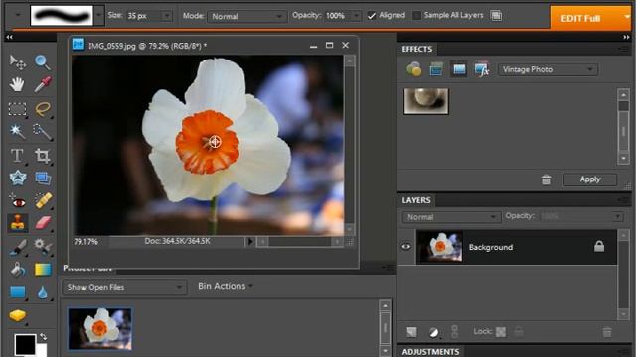Show Photo Effects in Effects panel
Screen dimensions: 636x357
[459, 69]
